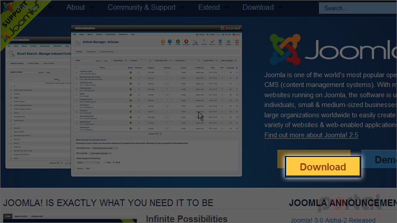Click the Article Manager administration screenshot image
Image resolution: width=397 pixels, height=223 pixels.
(x=156, y=101)
